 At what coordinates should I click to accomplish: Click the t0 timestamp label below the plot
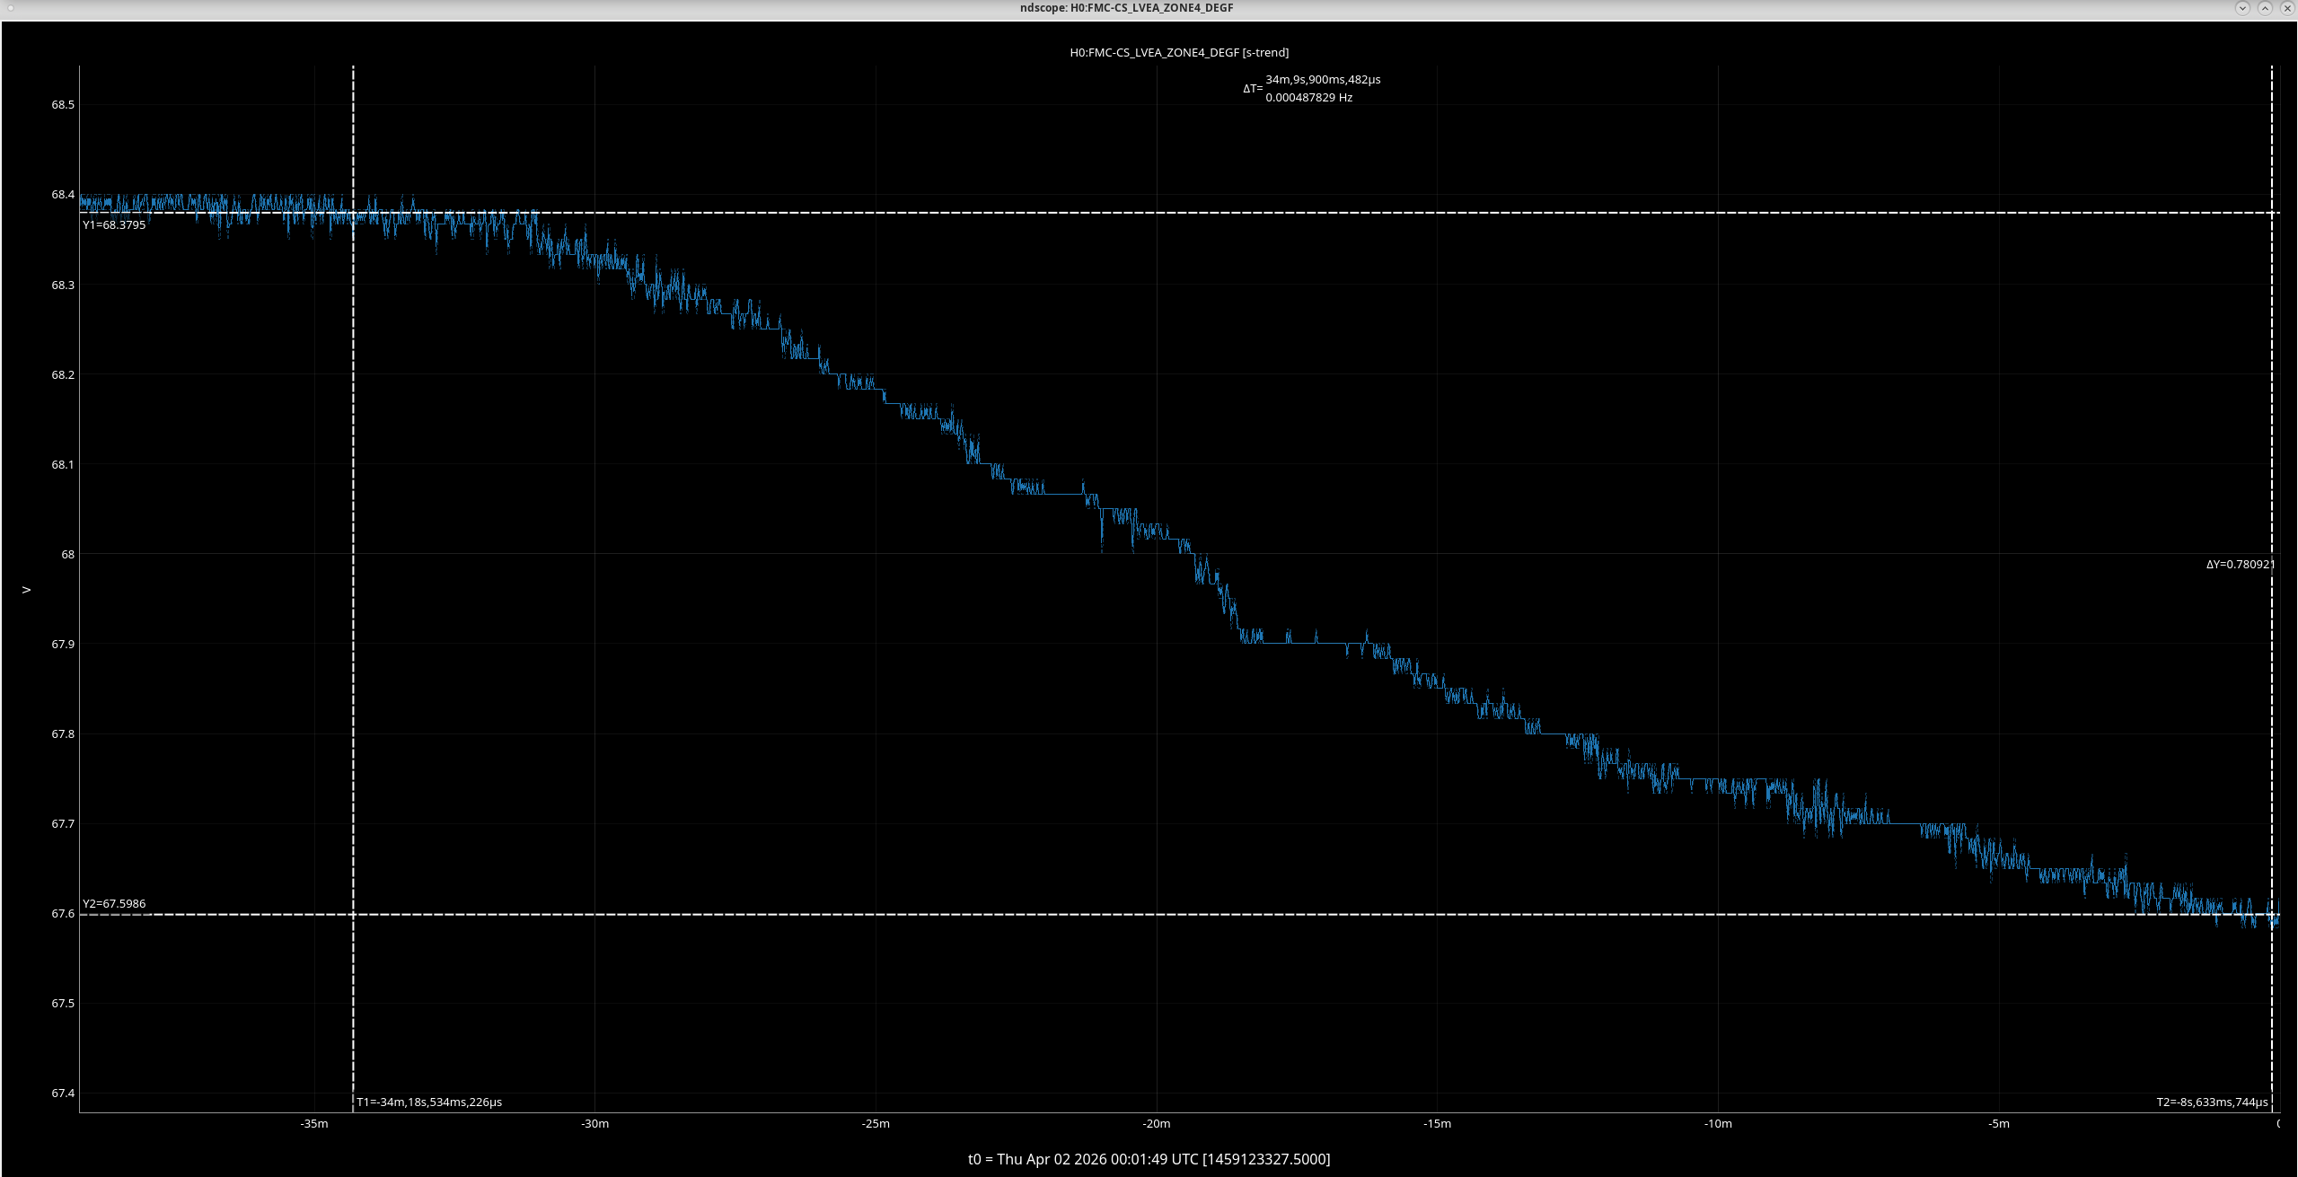pos(1149,1159)
